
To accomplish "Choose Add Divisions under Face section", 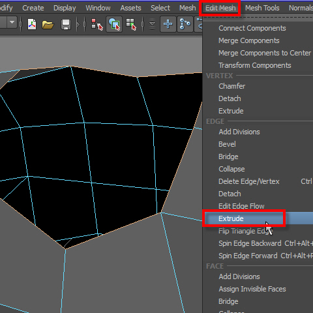I will click(239, 276).
